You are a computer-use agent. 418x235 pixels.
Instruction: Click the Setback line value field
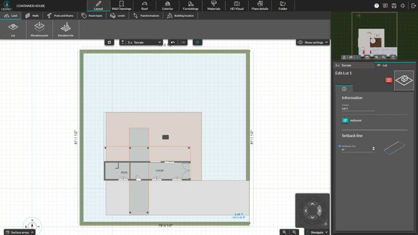[x=357, y=150]
